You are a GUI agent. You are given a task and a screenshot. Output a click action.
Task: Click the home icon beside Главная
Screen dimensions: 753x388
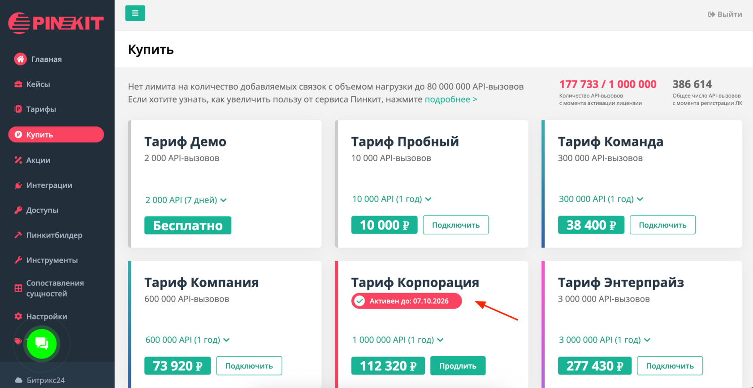click(x=20, y=59)
